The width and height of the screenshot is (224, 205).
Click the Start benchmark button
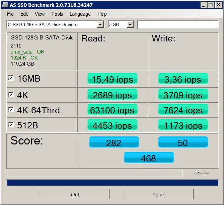(x=75, y=194)
